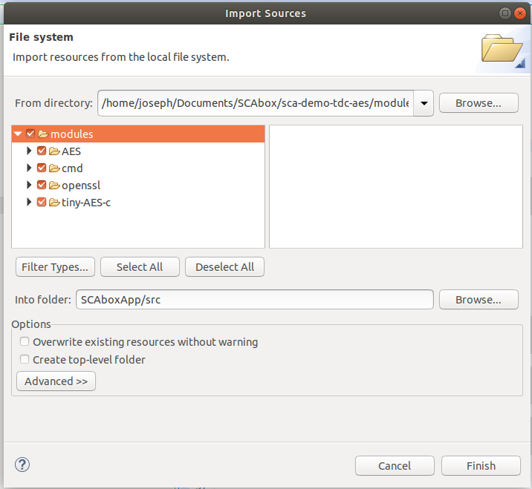The height and width of the screenshot is (489, 532).
Task: Collapse the modules root tree node
Action: (x=19, y=134)
